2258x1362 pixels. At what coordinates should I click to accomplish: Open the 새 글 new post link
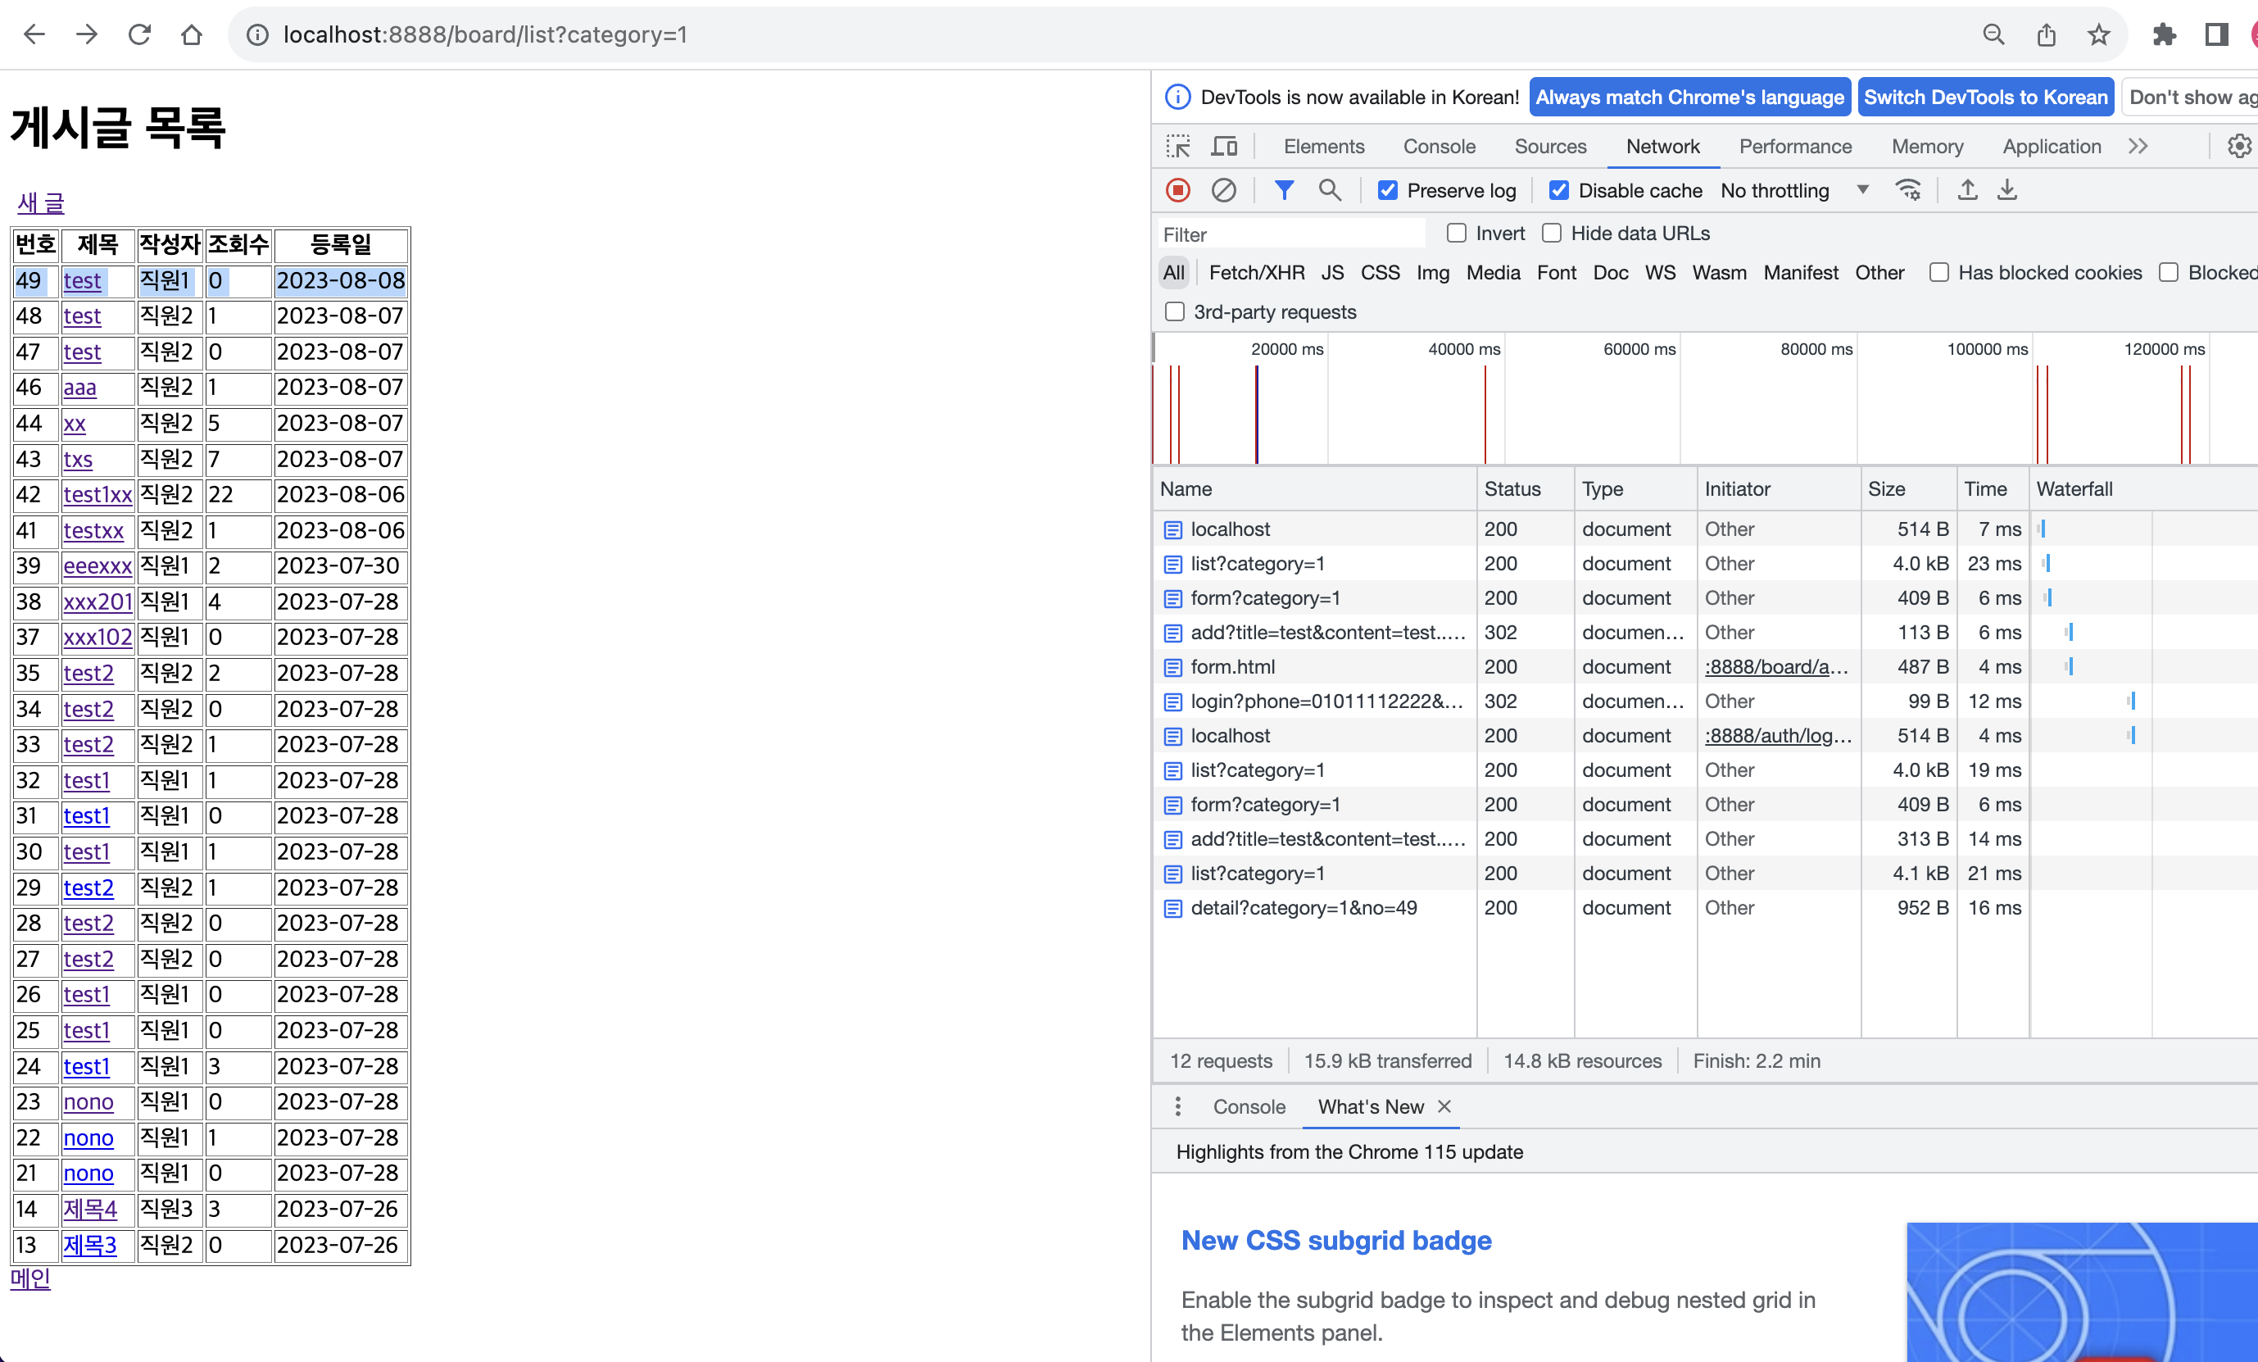click(41, 202)
